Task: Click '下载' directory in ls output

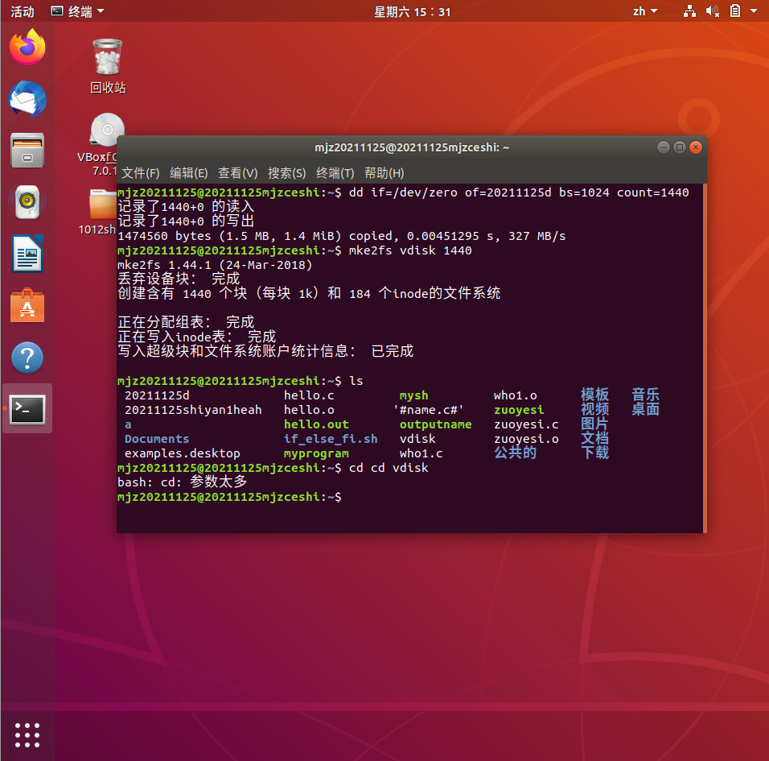Action: 594,453
